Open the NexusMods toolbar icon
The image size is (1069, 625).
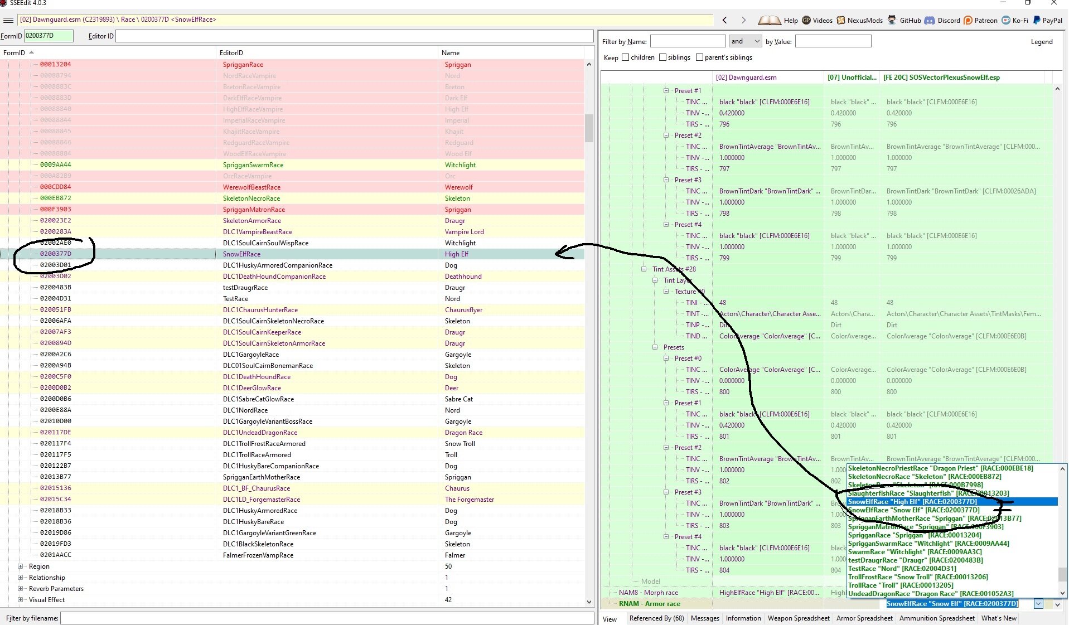pyautogui.click(x=841, y=21)
